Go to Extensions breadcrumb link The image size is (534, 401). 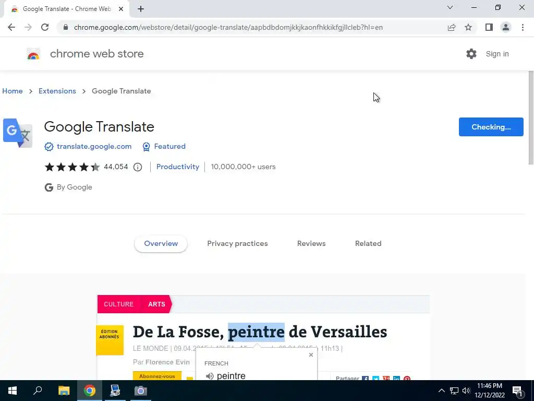coord(57,91)
